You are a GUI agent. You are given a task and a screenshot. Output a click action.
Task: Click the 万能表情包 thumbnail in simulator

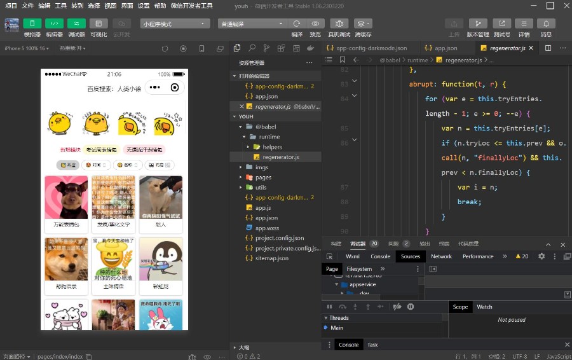66,198
